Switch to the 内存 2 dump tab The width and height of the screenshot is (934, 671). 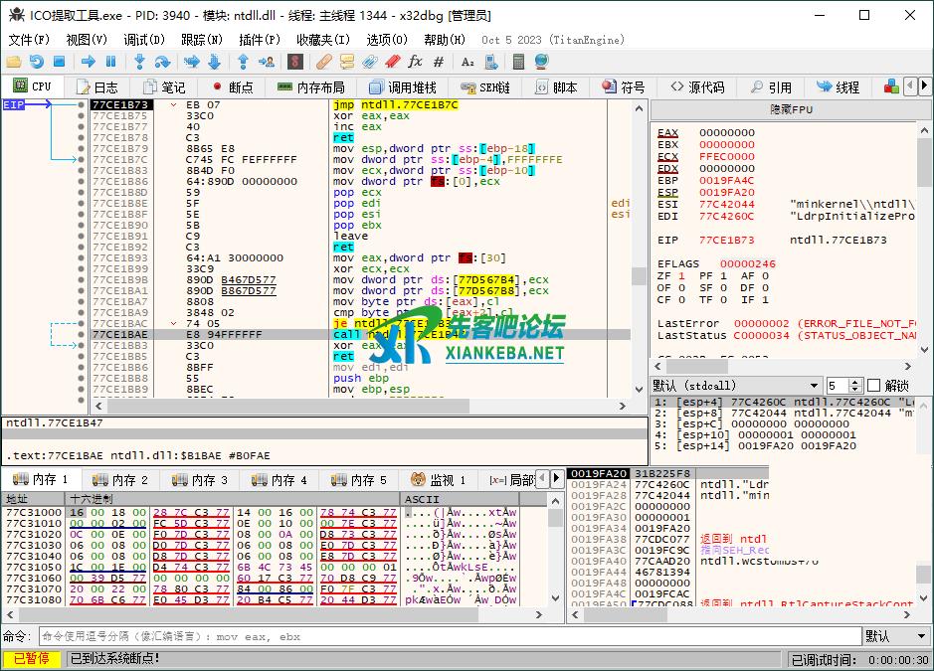119,480
